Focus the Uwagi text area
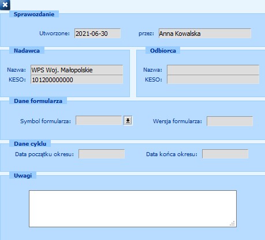The width and height of the screenshot is (265, 240). (133, 209)
